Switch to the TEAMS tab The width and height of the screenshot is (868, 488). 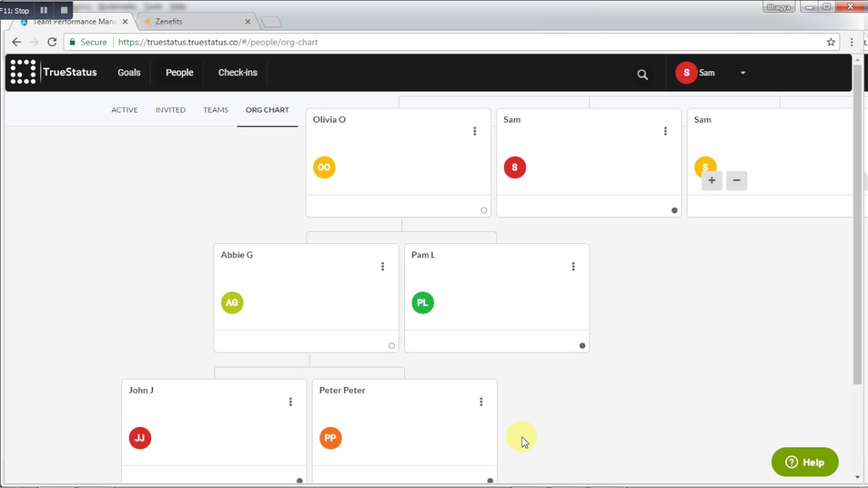click(216, 110)
